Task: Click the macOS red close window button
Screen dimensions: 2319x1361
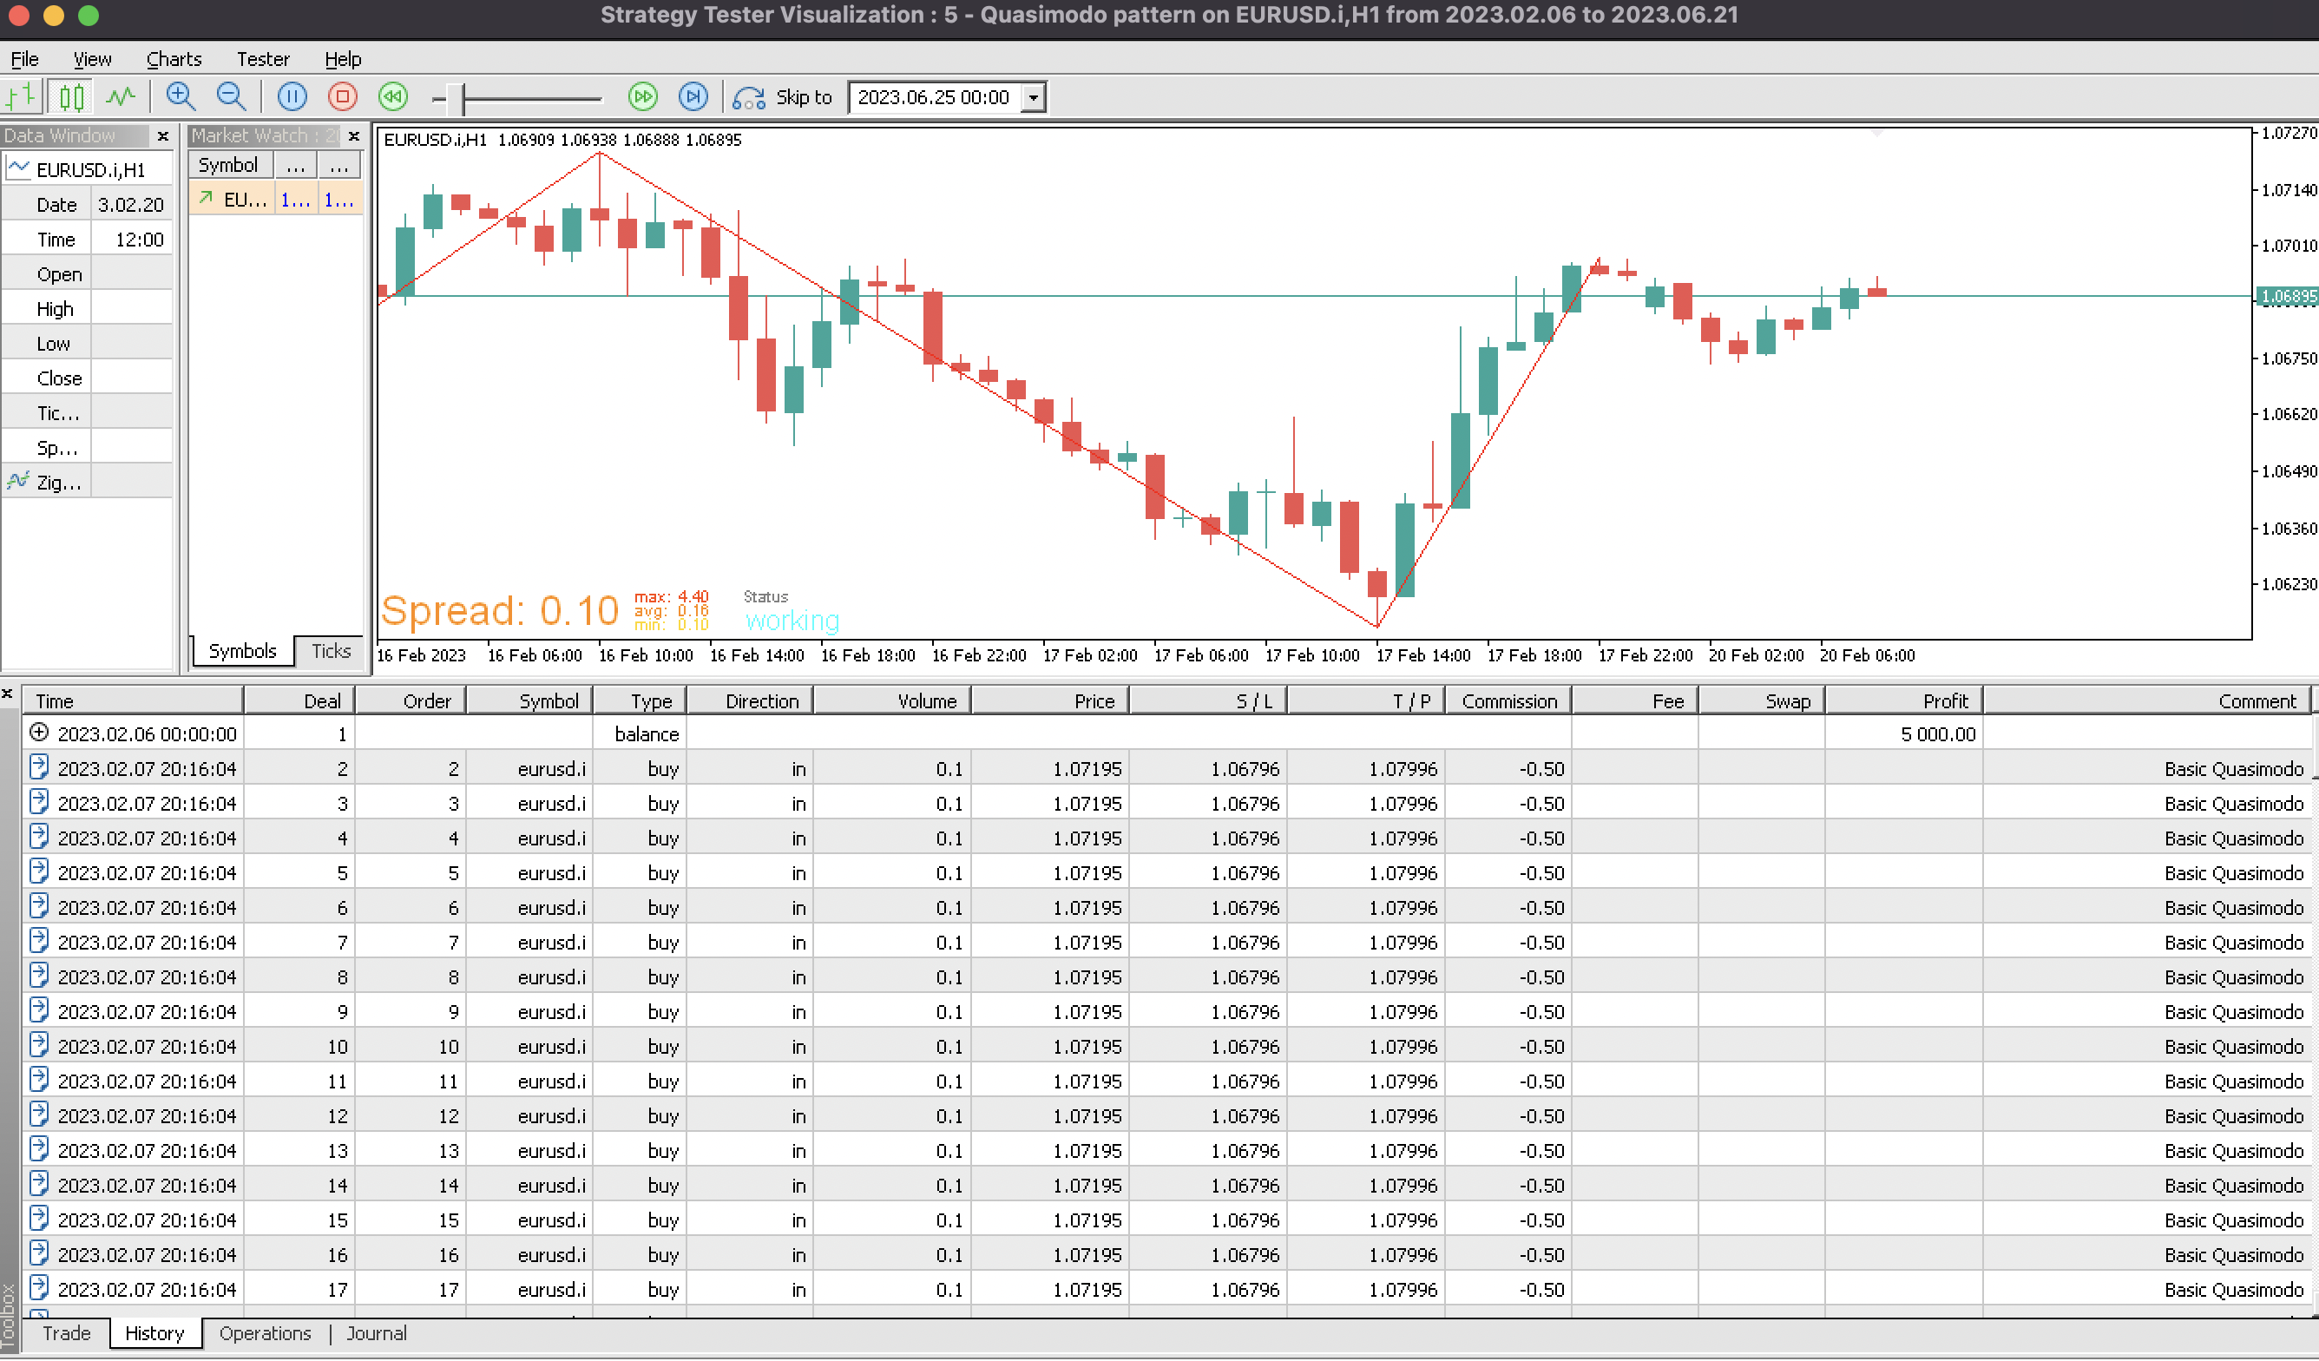Action: pos(19,15)
